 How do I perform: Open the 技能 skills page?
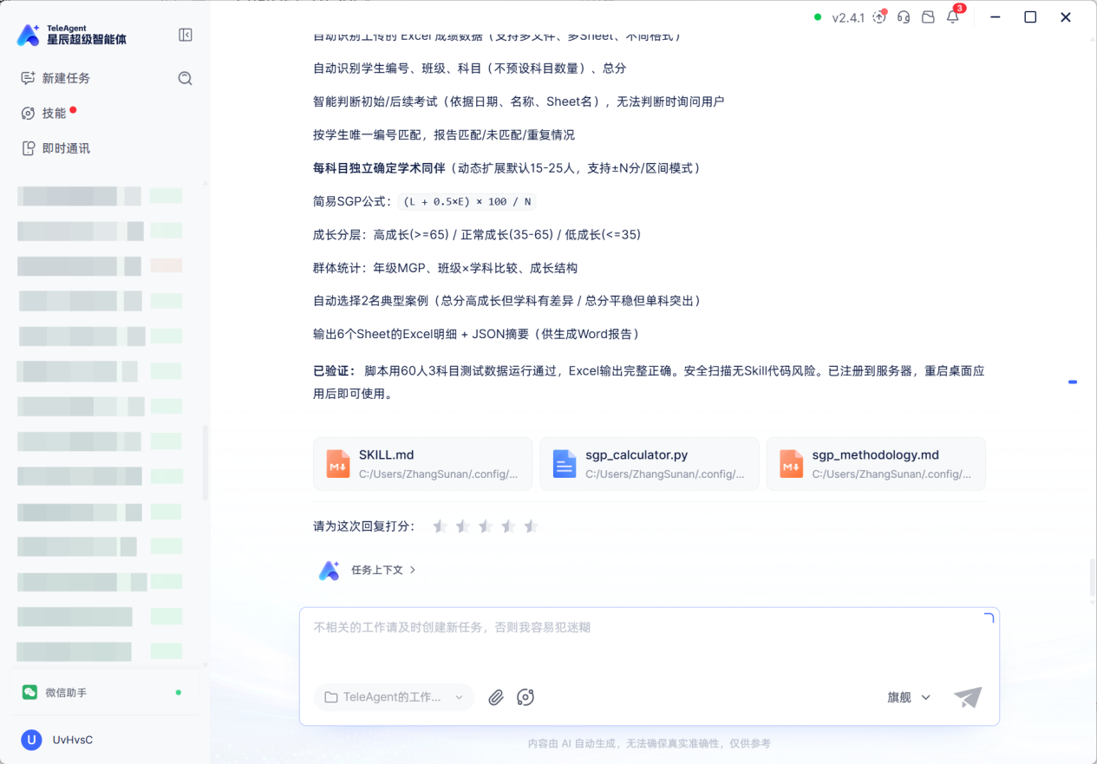point(44,113)
